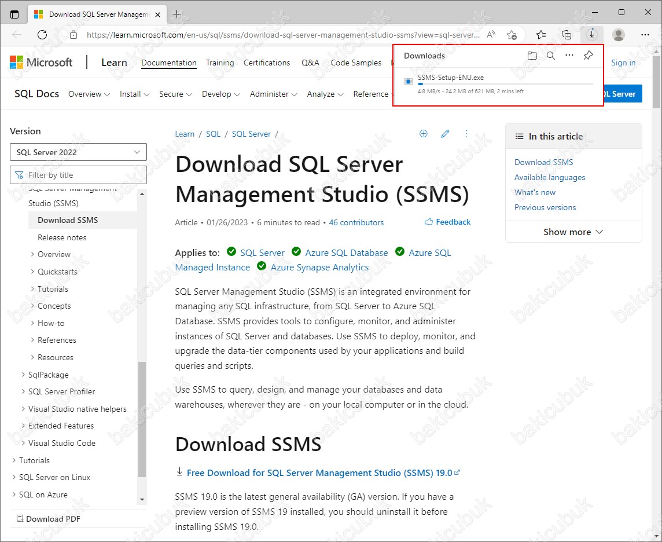Click the site lock icon in address bar

click(73, 35)
